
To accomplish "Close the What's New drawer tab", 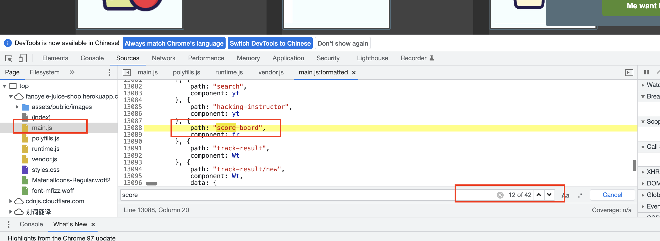I will point(93,224).
